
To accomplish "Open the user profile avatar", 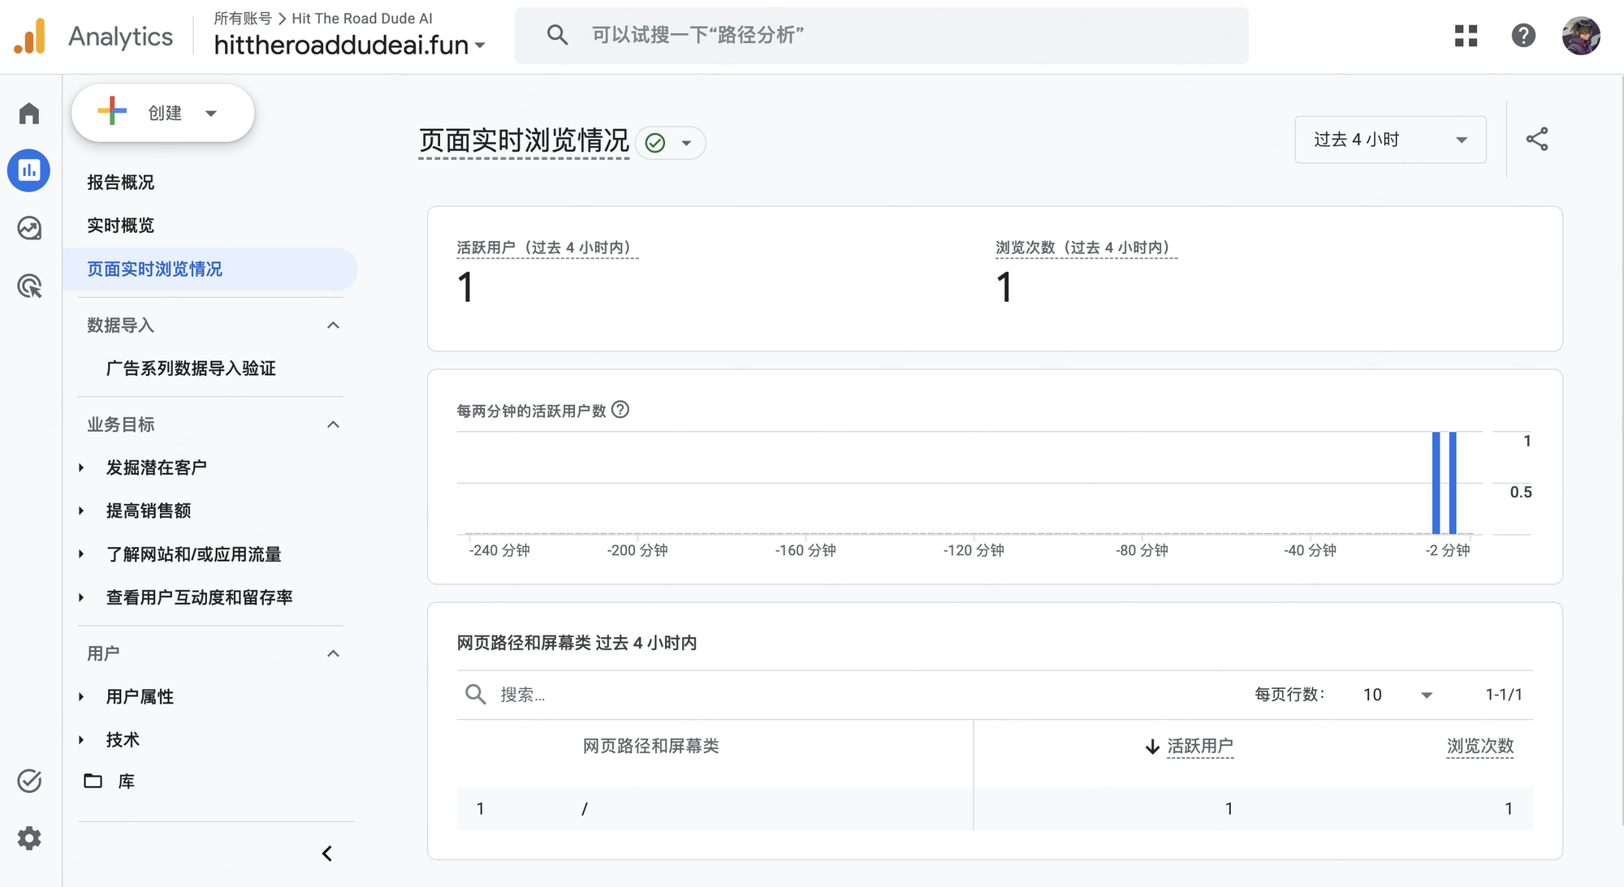I will 1581,36.
